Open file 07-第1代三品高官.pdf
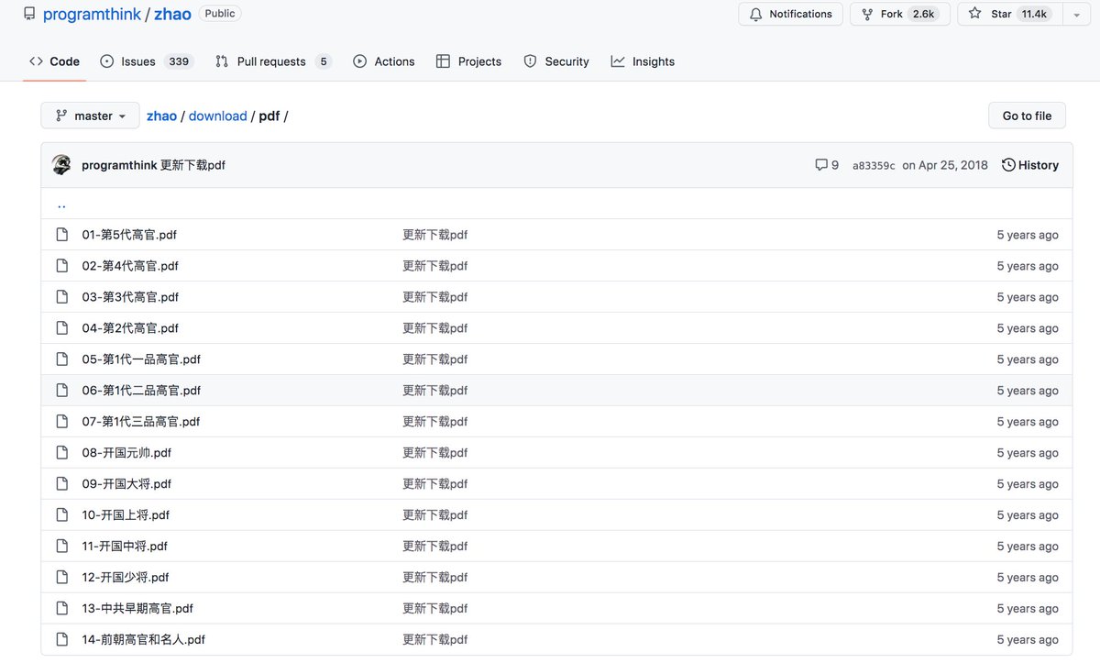The width and height of the screenshot is (1100, 663). 141,422
